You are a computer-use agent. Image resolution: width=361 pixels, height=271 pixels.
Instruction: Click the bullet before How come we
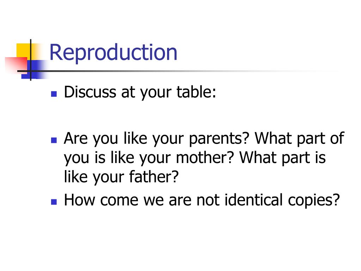(x=54, y=202)
